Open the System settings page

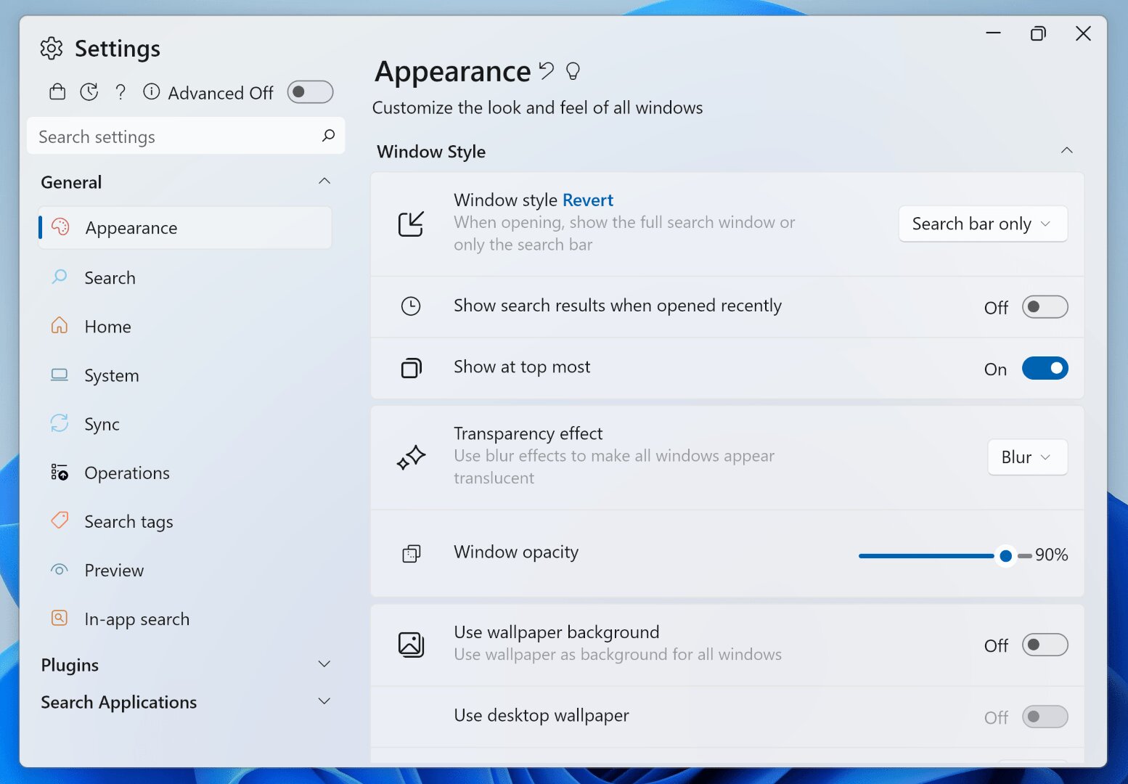(185, 375)
